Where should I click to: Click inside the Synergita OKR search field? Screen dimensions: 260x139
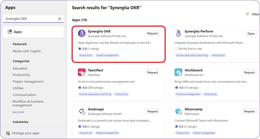click(29, 19)
